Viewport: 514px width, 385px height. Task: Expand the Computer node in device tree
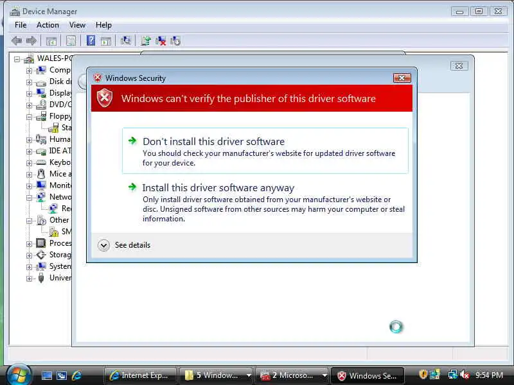click(x=29, y=71)
